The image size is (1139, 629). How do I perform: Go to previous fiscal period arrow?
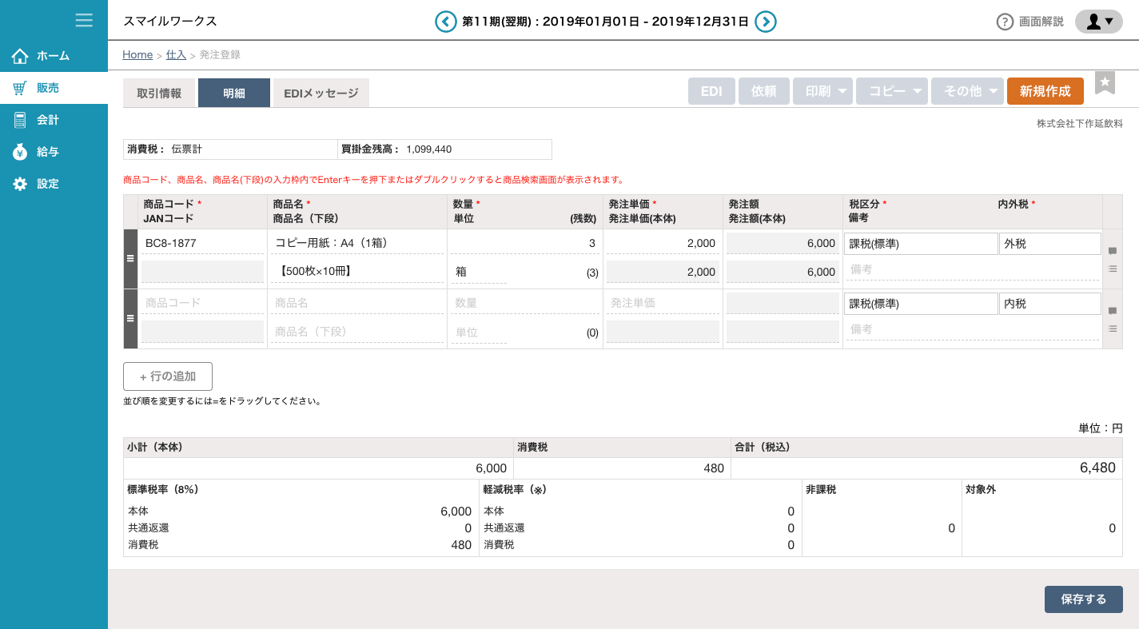(446, 22)
